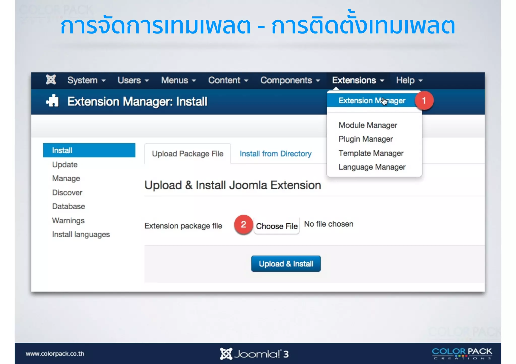Click the Color Pack Creations logo

[462, 353]
